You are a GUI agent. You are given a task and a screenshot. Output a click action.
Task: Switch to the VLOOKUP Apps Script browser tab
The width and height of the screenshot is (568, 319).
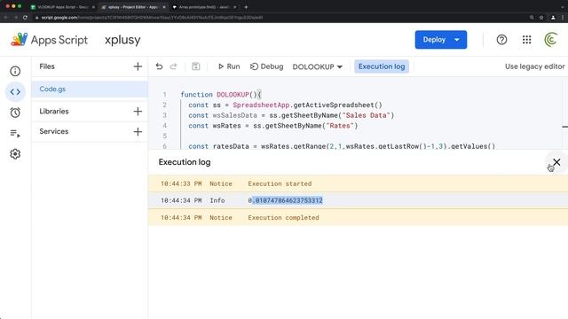[x=62, y=7]
